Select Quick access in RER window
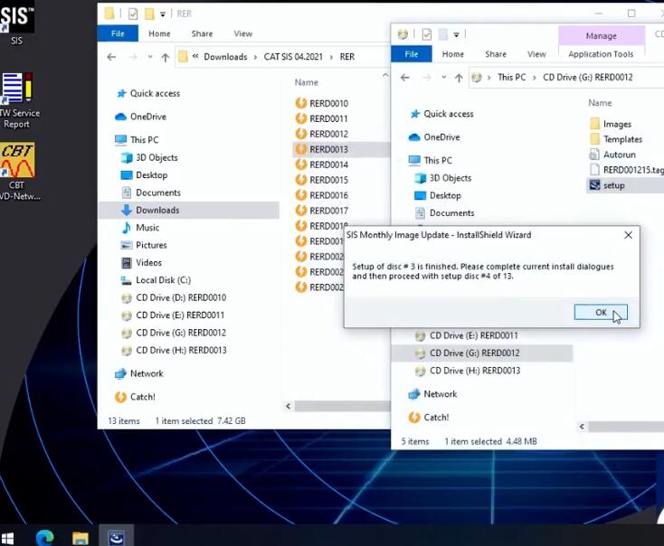 (x=155, y=93)
